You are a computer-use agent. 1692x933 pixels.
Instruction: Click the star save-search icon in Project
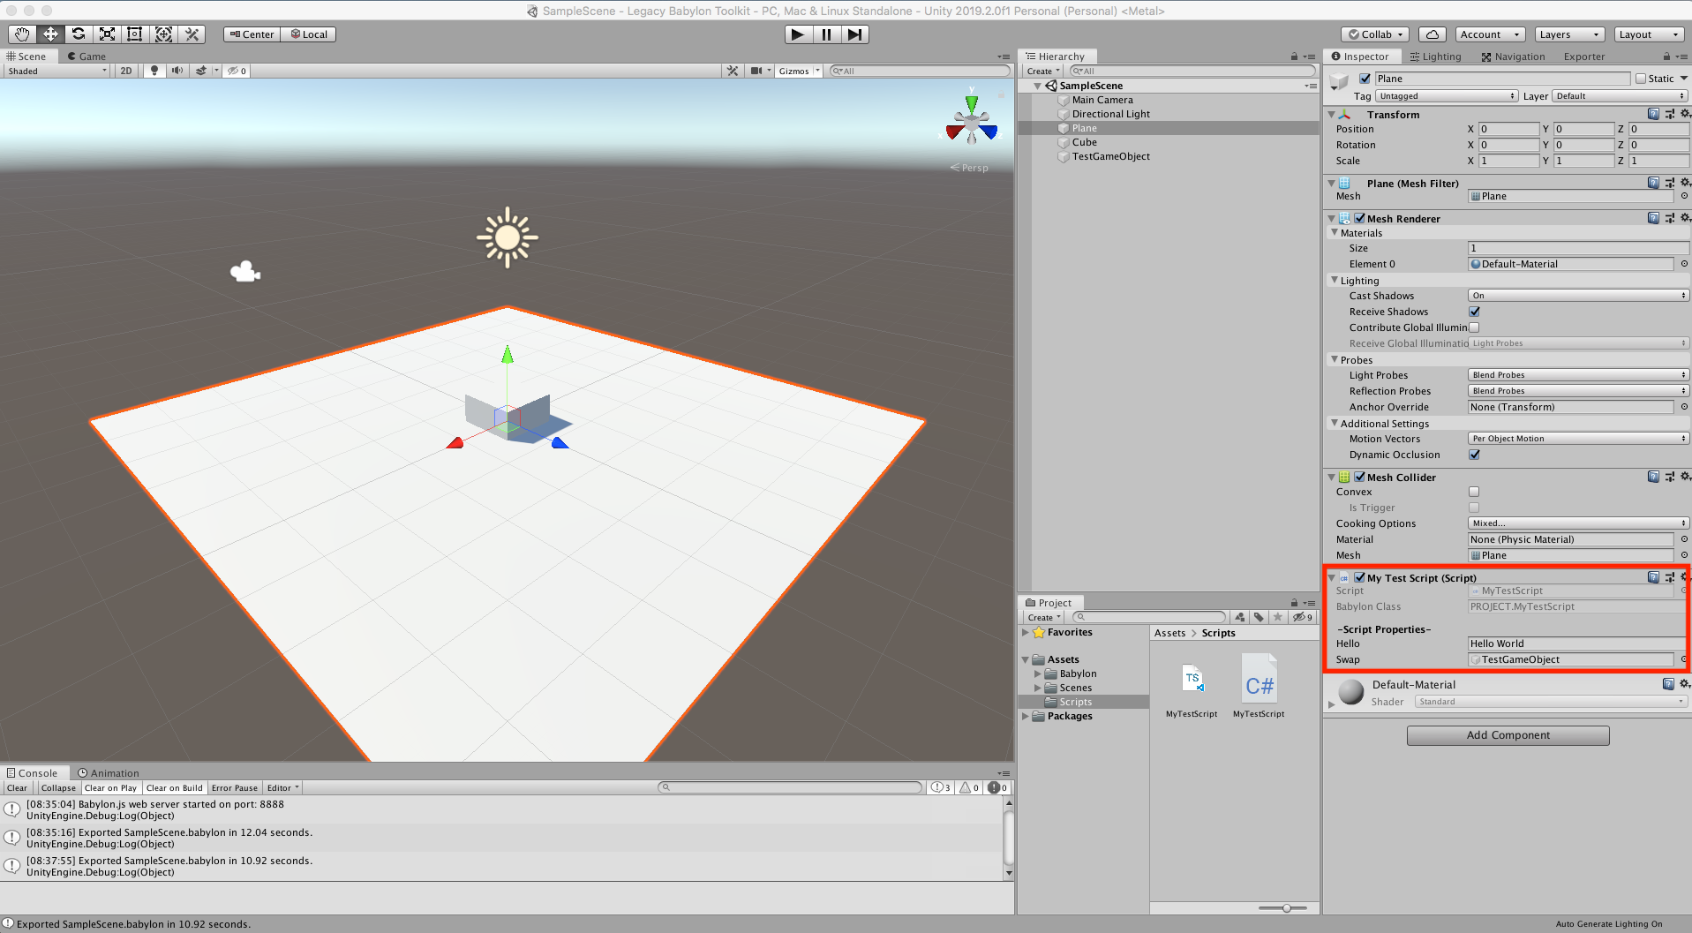point(1277,617)
